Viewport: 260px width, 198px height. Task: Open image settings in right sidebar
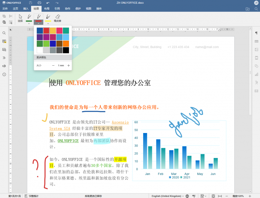[x=256, y=49]
